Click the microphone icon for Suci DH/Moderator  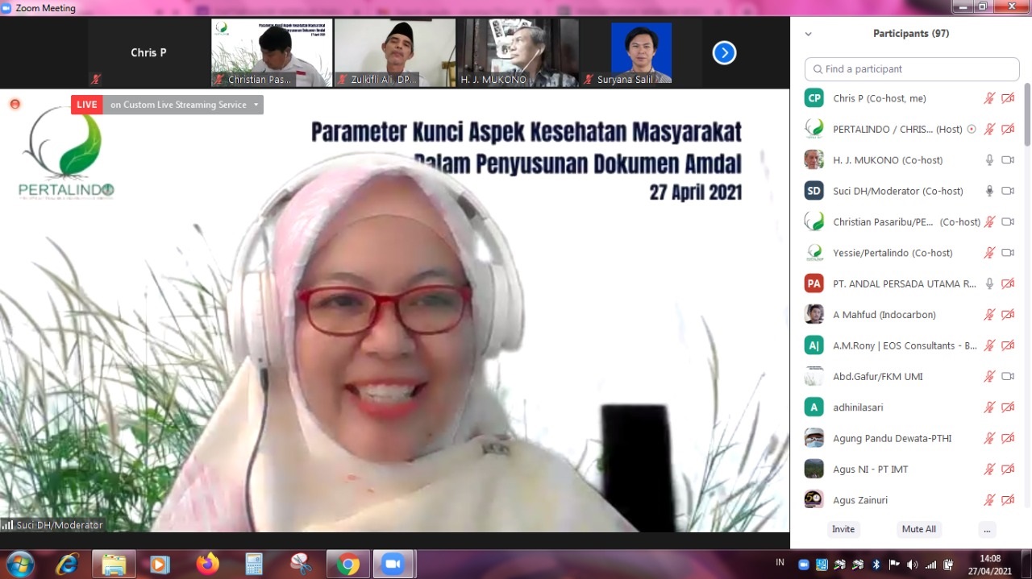pyautogui.click(x=989, y=191)
